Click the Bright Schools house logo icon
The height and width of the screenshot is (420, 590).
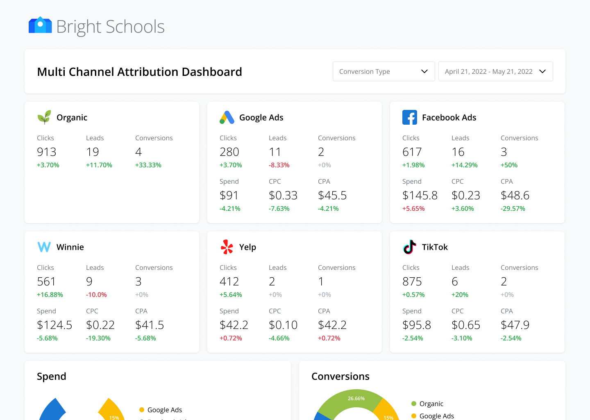coord(40,25)
